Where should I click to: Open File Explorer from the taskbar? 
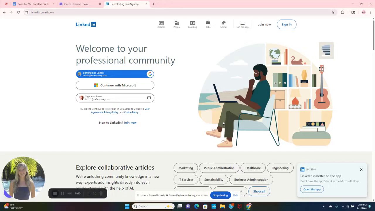(222, 206)
